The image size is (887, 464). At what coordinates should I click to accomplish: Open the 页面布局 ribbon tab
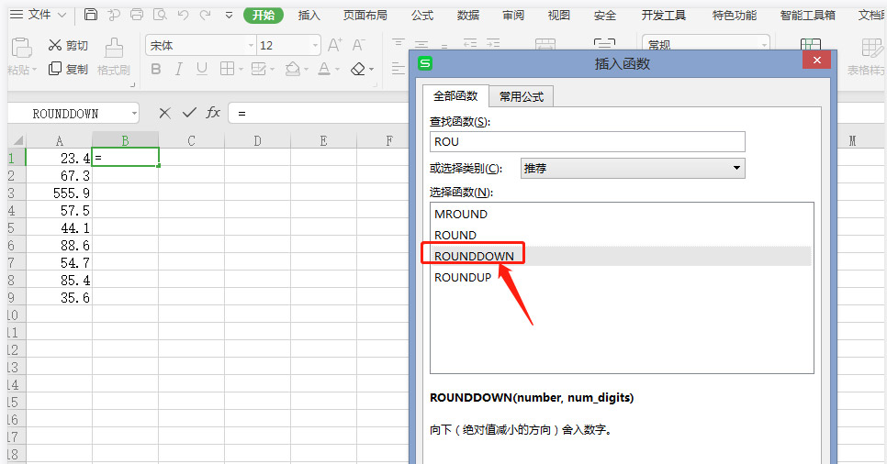pyautogui.click(x=365, y=16)
